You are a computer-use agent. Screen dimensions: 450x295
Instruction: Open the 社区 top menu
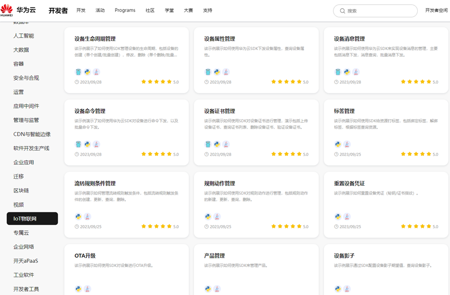[x=150, y=10]
